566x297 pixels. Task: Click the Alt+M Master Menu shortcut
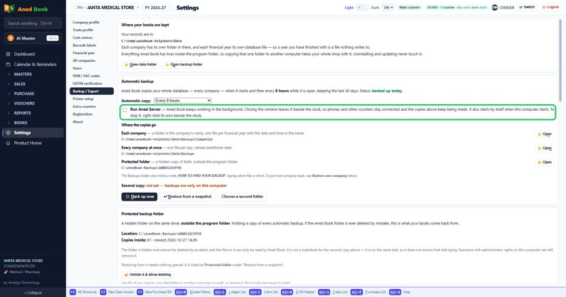coord(193,292)
